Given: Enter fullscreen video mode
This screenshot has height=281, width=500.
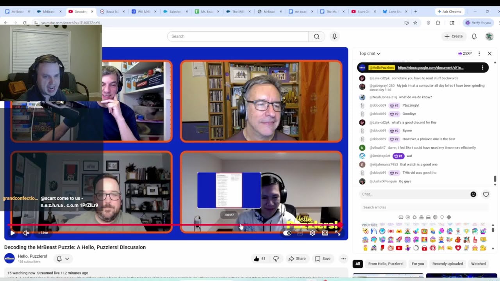Looking at the screenshot, I should [x=338, y=233].
